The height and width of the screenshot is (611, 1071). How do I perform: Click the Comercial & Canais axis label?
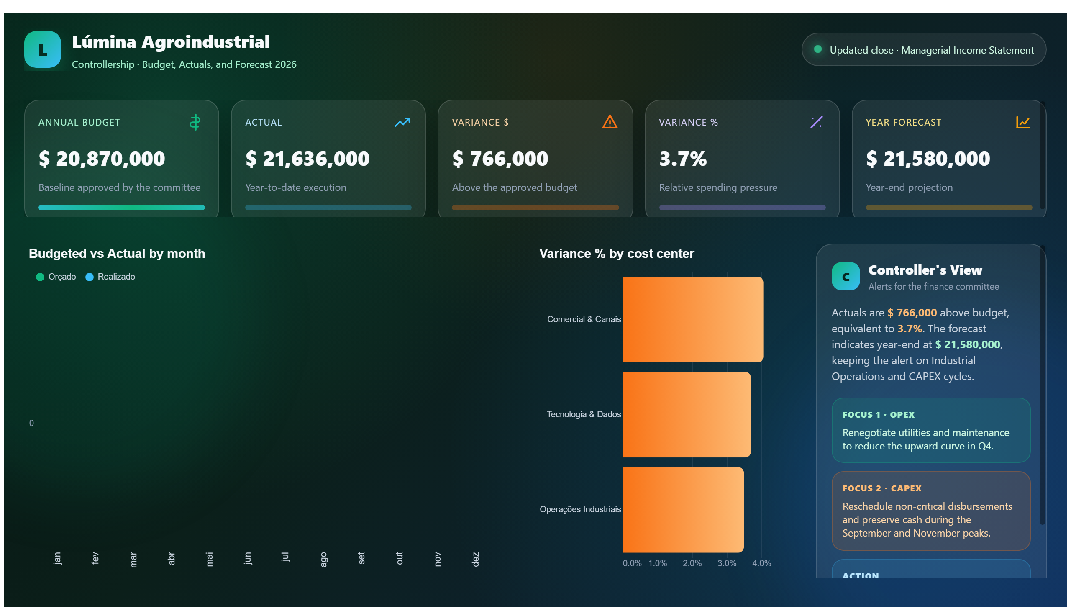584,319
